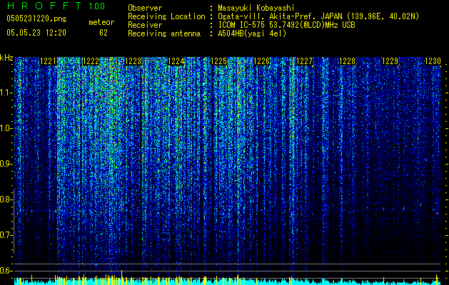
Task: Click the meteor count label
Action: click(101, 22)
